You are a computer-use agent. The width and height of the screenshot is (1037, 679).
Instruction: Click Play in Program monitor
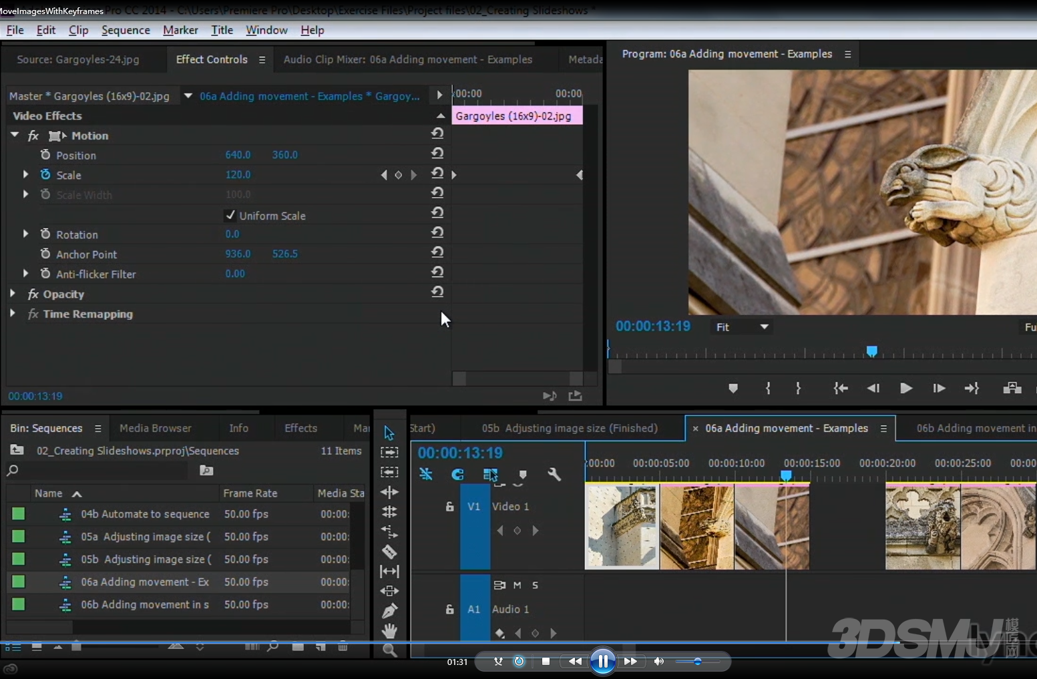(906, 388)
